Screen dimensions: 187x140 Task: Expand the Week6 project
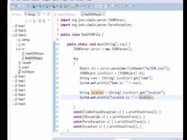[13, 95]
